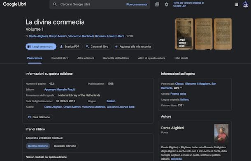Click Orazio Marrini in Autore row

click(x=72, y=107)
